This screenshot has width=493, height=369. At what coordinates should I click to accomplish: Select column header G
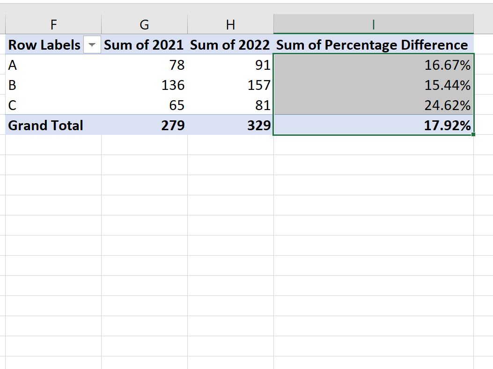pos(144,24)
